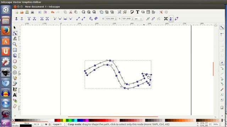The width and height of the screenshot is (227, 127).
Task: Toggle show path outline button
Action: click(x=177, y=19)
